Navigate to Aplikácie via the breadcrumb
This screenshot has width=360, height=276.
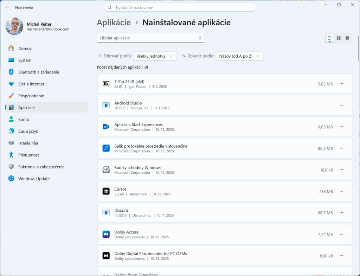click(114, 22)
